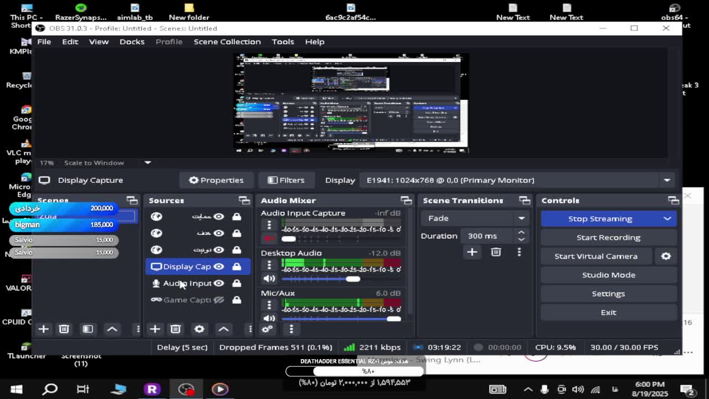This screenshot has height=399, width=709.
Task: Decrease transition Duration with down arrow
Action: point(521,239)
